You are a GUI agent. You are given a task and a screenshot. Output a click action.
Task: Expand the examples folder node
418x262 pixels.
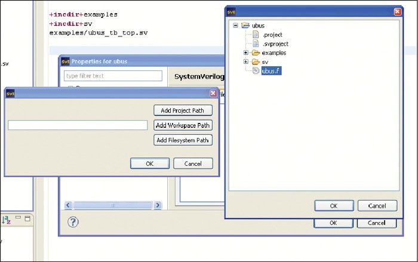click(x=245, y=53)
